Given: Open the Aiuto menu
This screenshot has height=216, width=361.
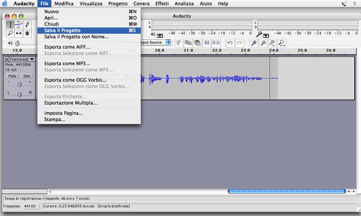Looking at the screenshot, I should click(x=206, y=4).
